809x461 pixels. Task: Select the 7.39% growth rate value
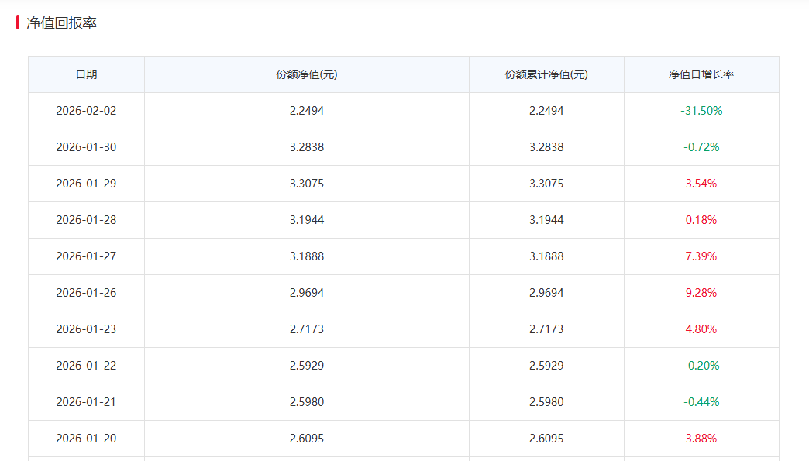pos(701,256)
